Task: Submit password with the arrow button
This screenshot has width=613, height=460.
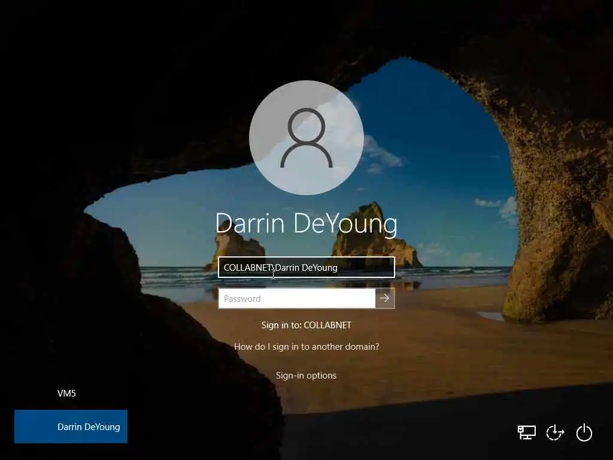Action: click(385, 298)
